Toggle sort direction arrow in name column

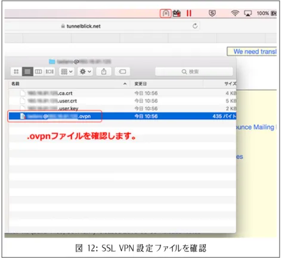pyautogui.click(x=125, y=84)
